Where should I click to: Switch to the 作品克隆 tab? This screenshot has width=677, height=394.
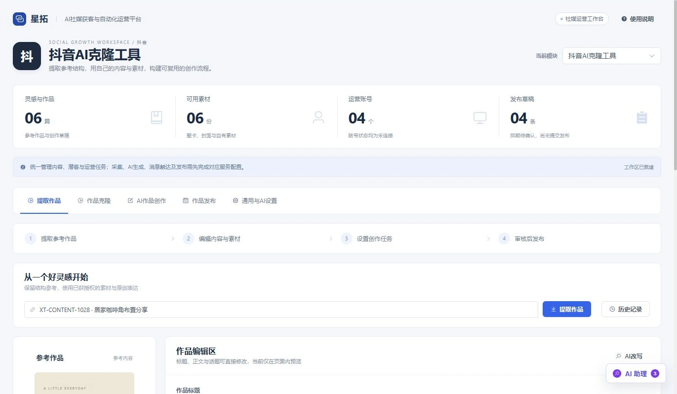click(94, 201)
